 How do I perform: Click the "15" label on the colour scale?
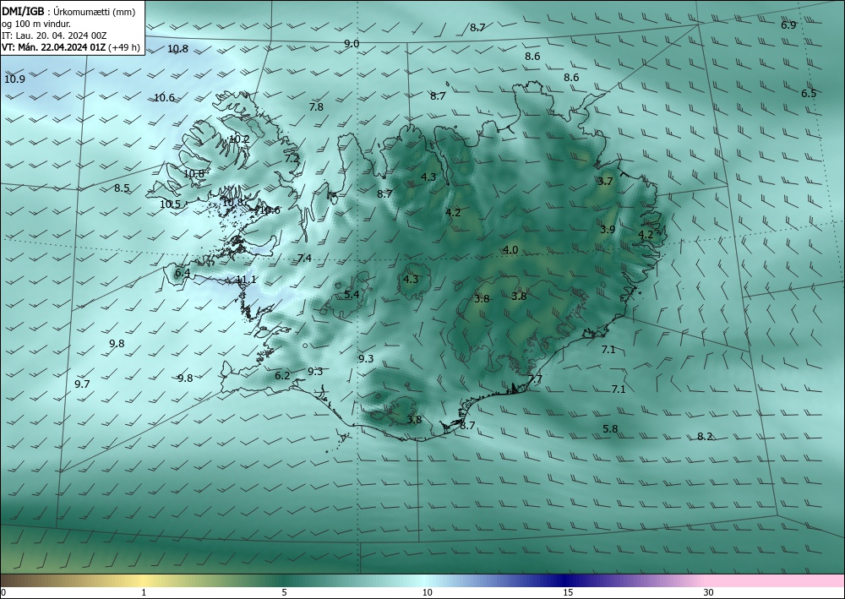568,592
